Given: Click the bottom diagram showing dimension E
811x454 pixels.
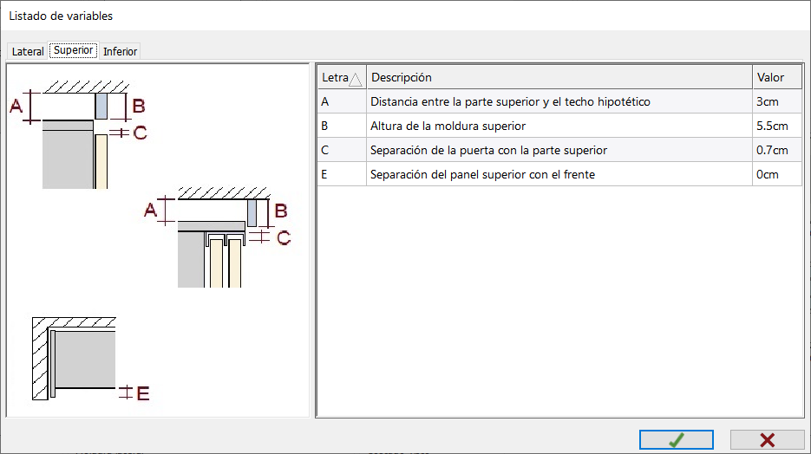Looking at the screenshot, I should (91, 359).
